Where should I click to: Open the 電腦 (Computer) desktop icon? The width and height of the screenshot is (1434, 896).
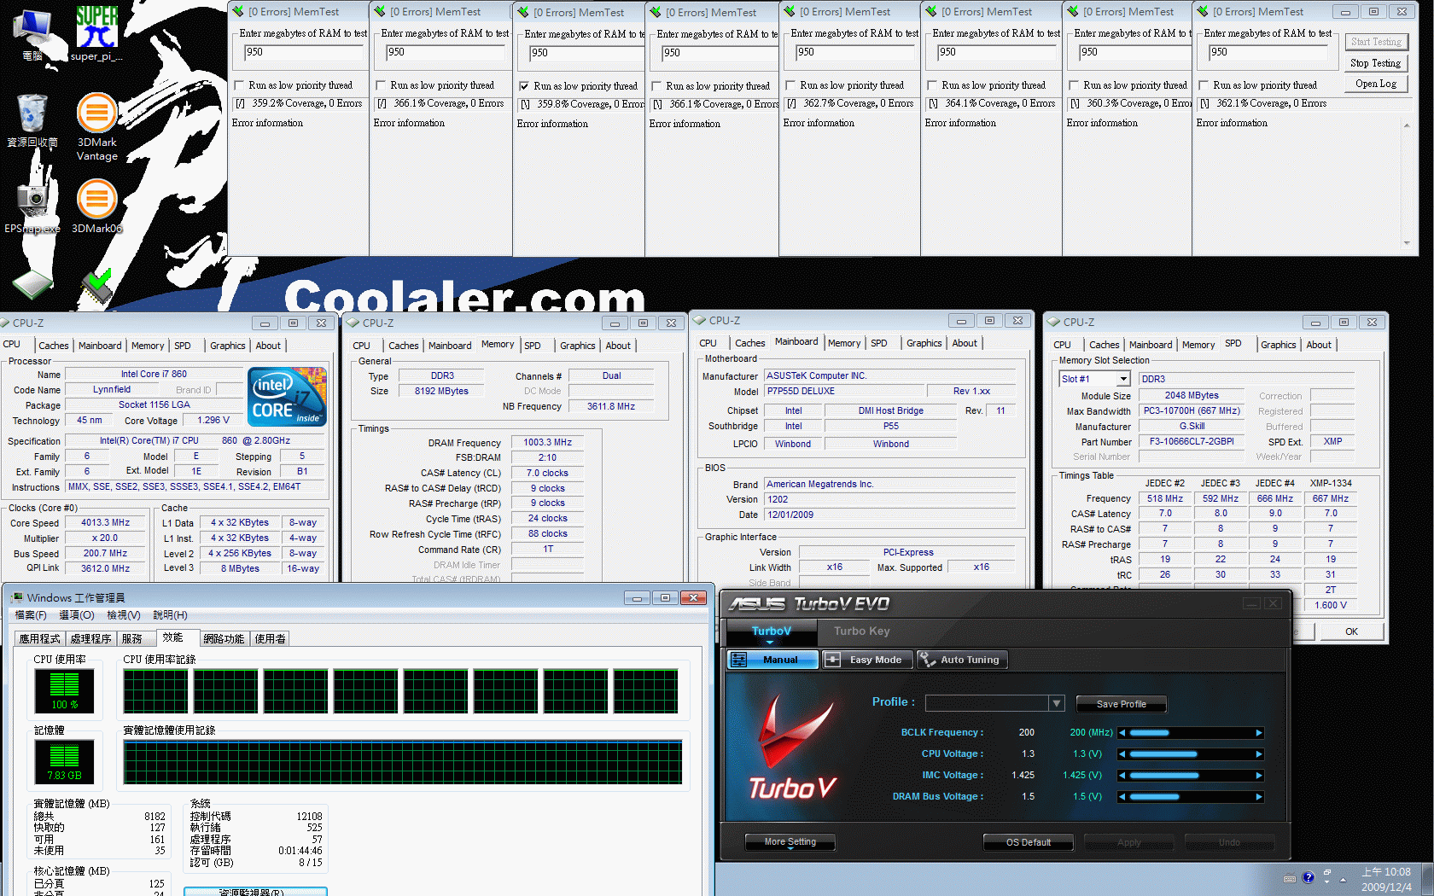click(x=32, y=34)
